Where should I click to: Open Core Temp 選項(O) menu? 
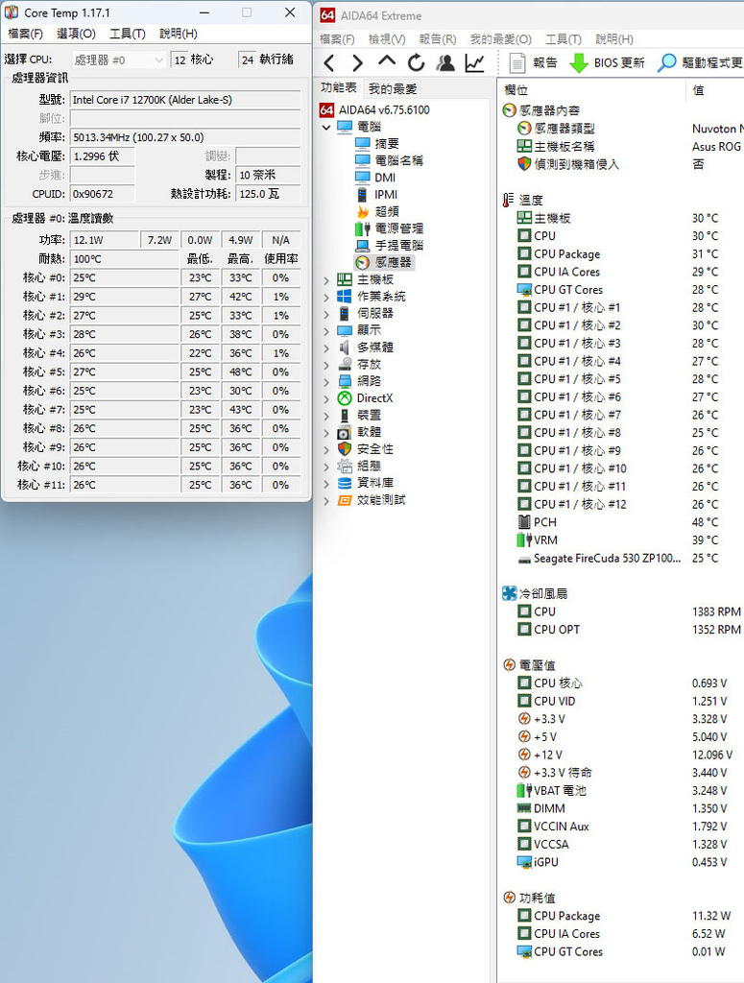click(x=77, y=34)
